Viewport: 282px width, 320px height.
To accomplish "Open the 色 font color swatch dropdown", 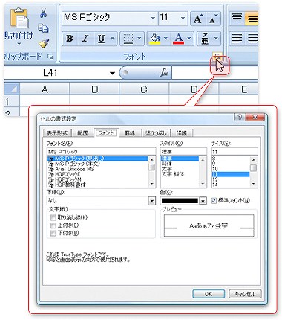I will [203, 200].
